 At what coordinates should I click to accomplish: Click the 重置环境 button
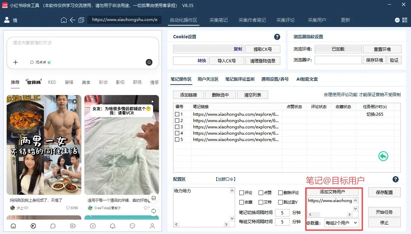coord(382,49)
